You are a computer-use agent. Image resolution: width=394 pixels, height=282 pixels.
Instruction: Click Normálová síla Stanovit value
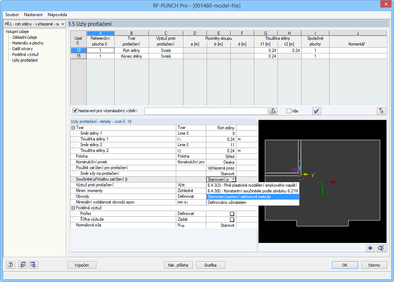(221, 225)
